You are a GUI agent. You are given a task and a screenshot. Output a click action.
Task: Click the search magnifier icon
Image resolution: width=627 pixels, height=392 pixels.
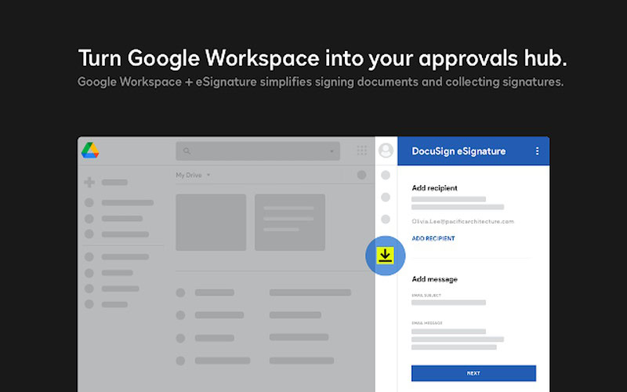point(187,151)
